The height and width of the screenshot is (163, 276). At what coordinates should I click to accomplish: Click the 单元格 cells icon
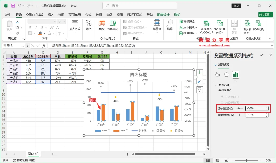(157, 23)
